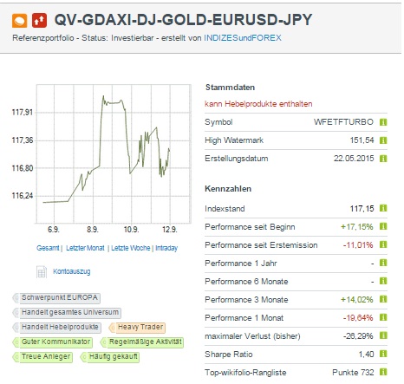The image size is (404, 384).
Task: Select the Handelt Hebelprodukte tag
Action: 57,328
